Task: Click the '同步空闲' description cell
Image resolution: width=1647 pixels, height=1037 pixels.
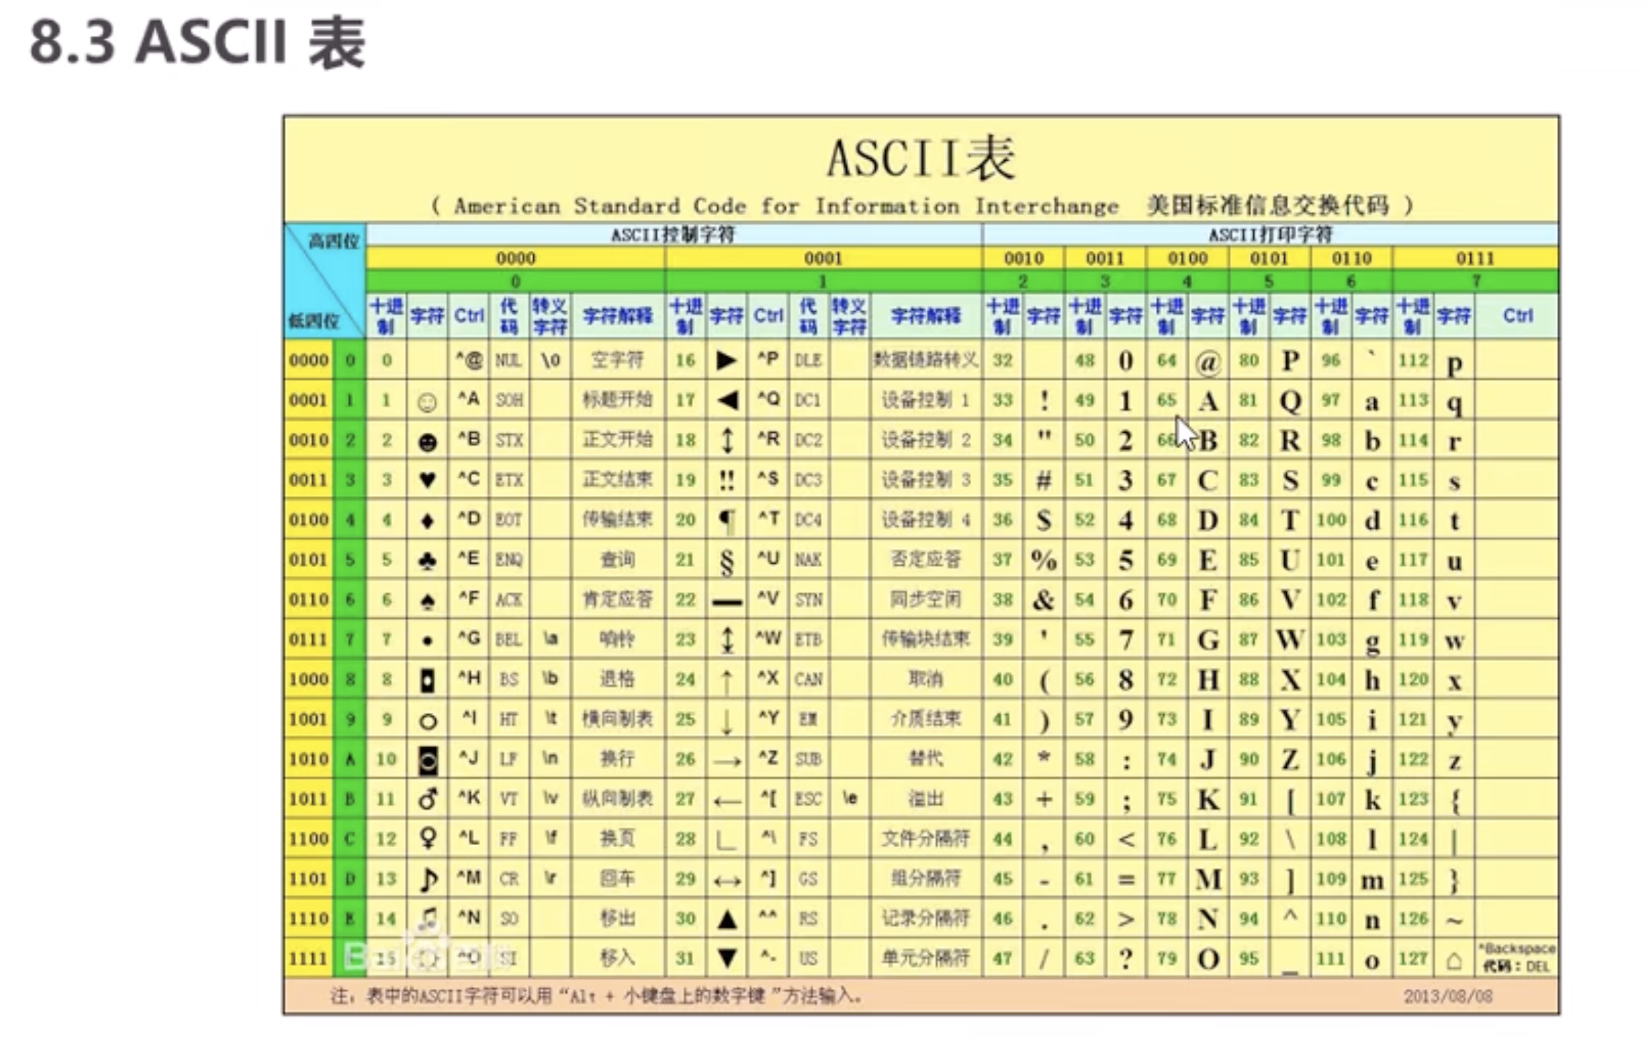Action: 925,600
